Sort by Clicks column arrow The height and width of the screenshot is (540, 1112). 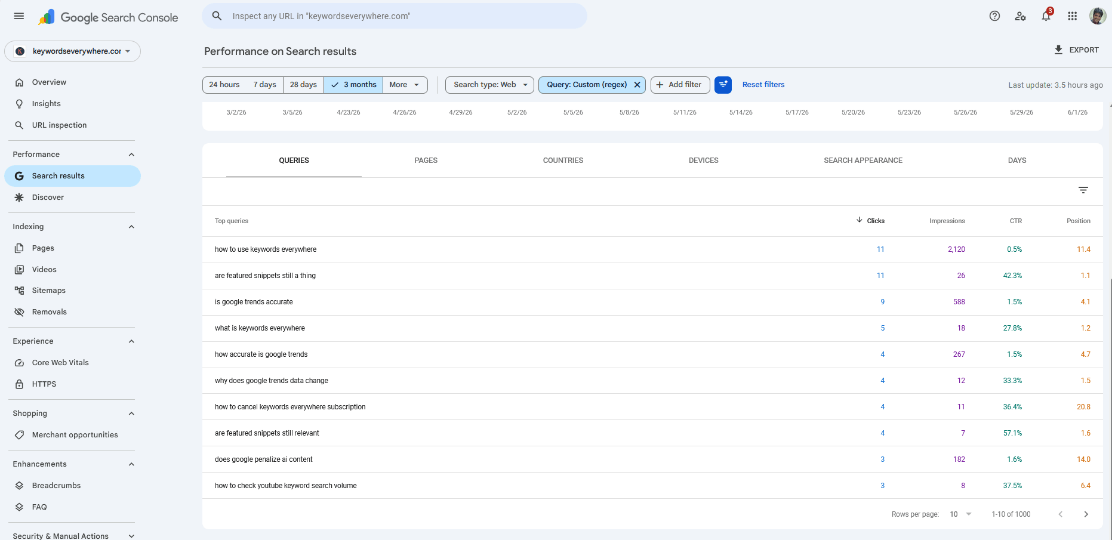coord(860,220)
